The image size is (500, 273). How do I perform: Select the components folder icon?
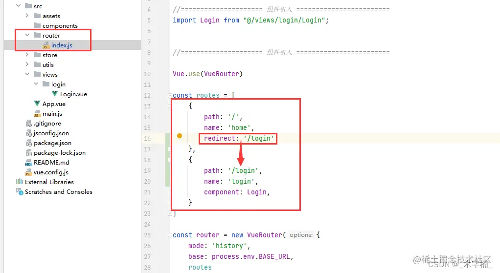[x=37, y=25]
